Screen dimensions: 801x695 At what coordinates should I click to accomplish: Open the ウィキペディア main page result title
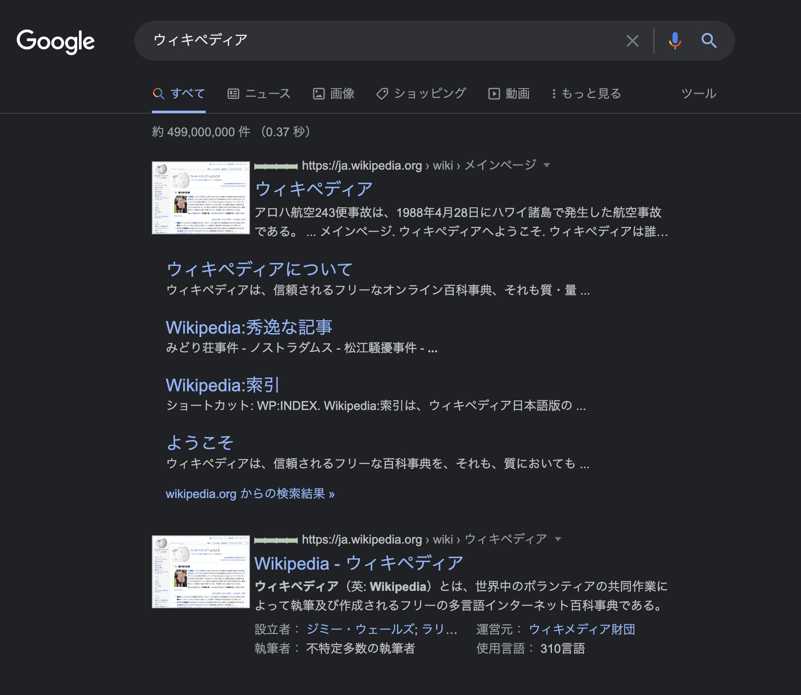pyautogui.click(x=314, y=189)
